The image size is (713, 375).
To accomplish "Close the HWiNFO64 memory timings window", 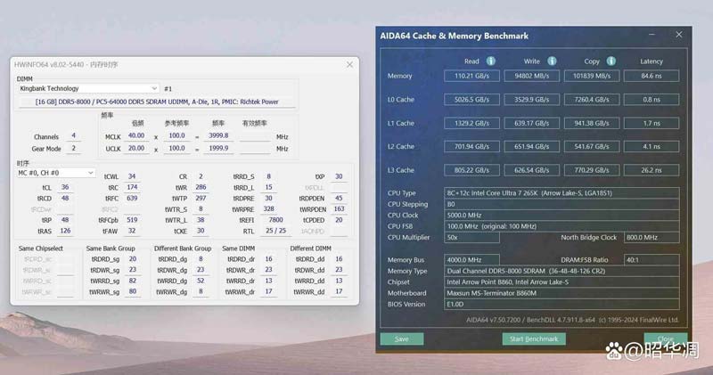I will 349,64.
